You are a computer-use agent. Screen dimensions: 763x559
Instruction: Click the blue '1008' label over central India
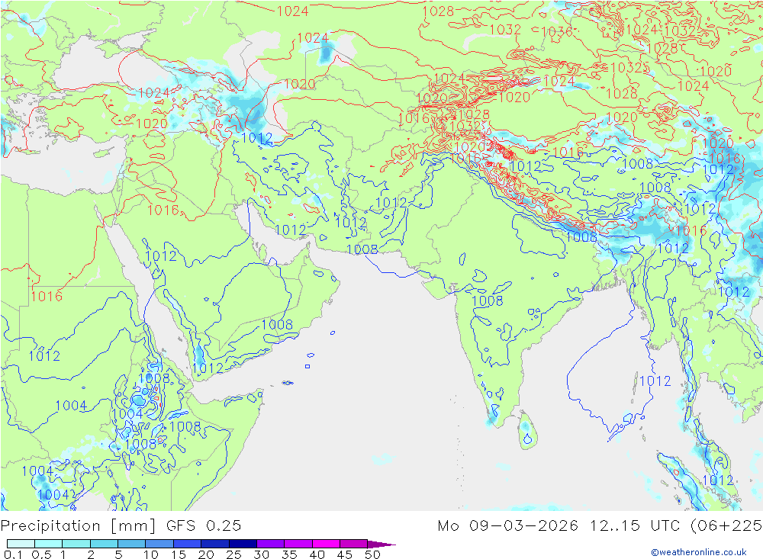pyautogui.click(x=487, y=300)
